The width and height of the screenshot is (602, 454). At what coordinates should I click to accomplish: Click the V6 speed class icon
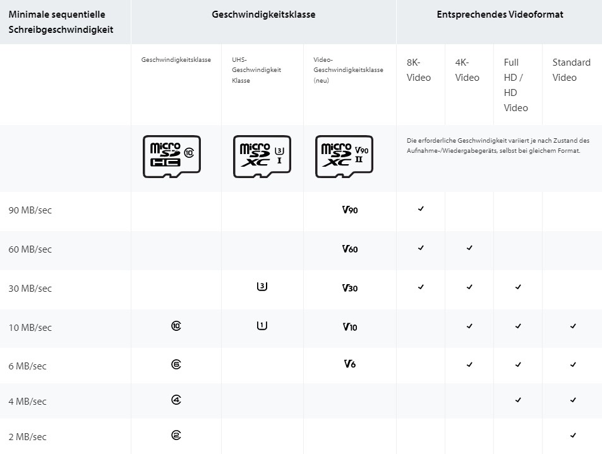350,364
